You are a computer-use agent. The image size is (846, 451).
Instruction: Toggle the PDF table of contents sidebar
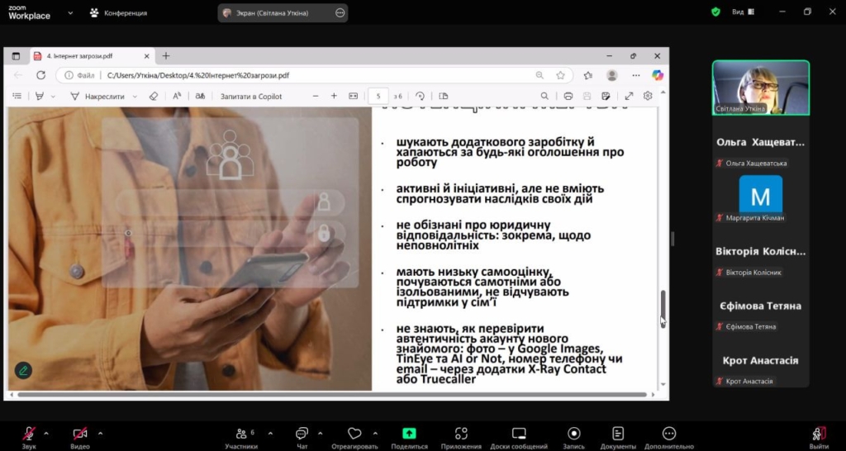17,96
